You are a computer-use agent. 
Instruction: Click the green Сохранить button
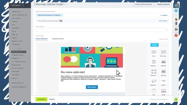point(41,99)
